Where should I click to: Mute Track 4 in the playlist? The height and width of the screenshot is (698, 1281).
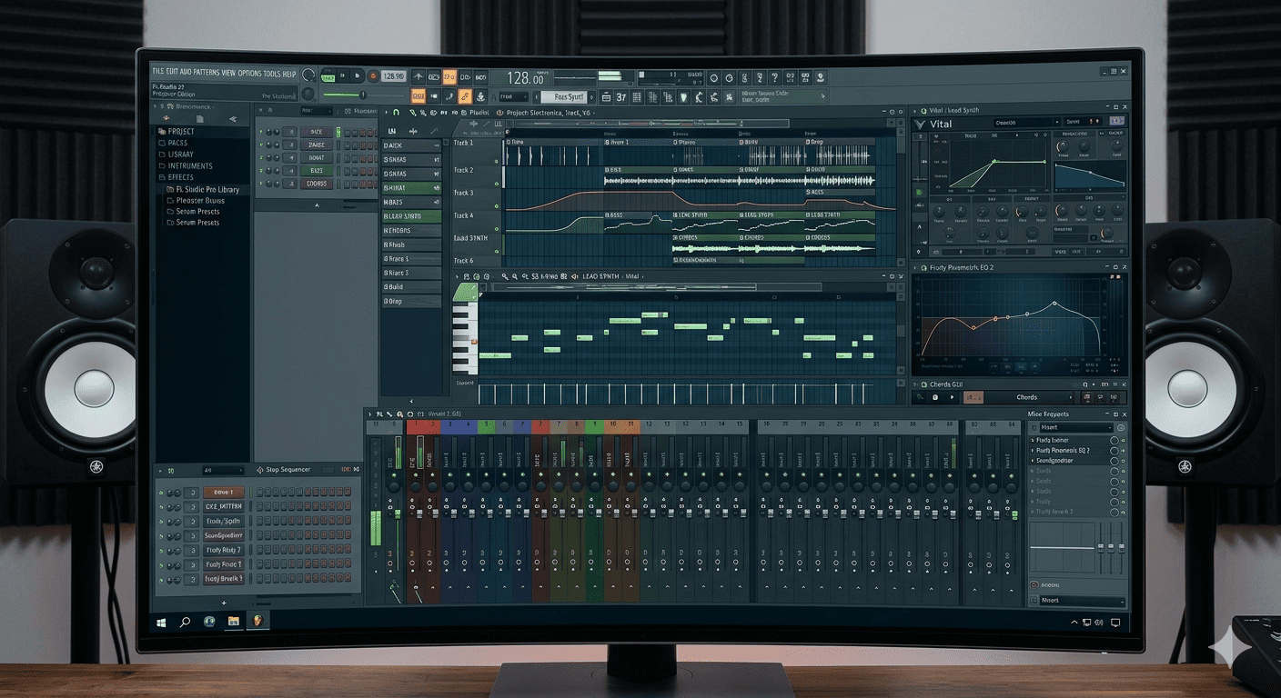tap(497, 230)
